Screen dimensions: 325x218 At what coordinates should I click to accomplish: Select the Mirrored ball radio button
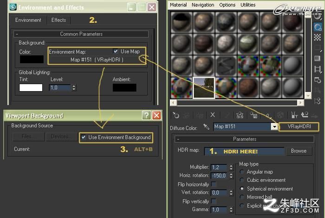[242, 197]
